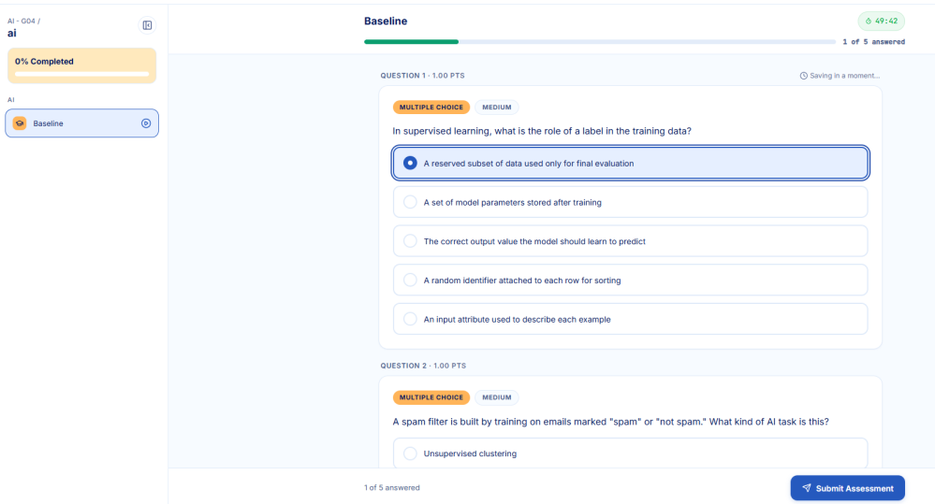
Task: Click Question 1 MULTIPLE CHOICE badge
Action: pyautogui.click(x=431, y=108)
